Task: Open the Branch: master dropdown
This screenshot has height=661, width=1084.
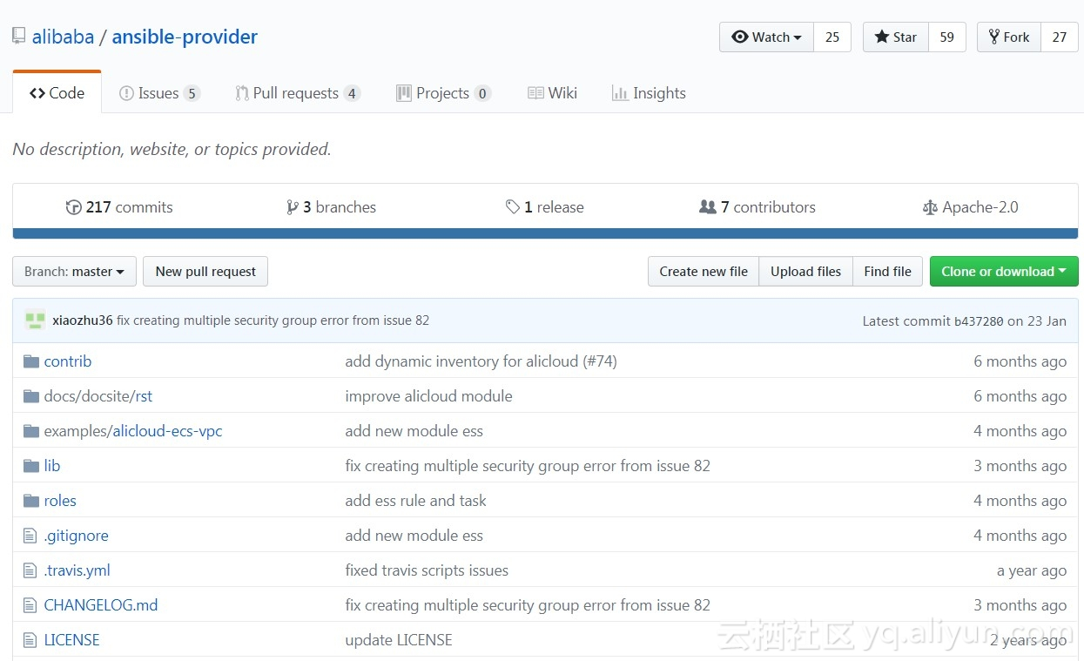Action: [x=74, y=271]
